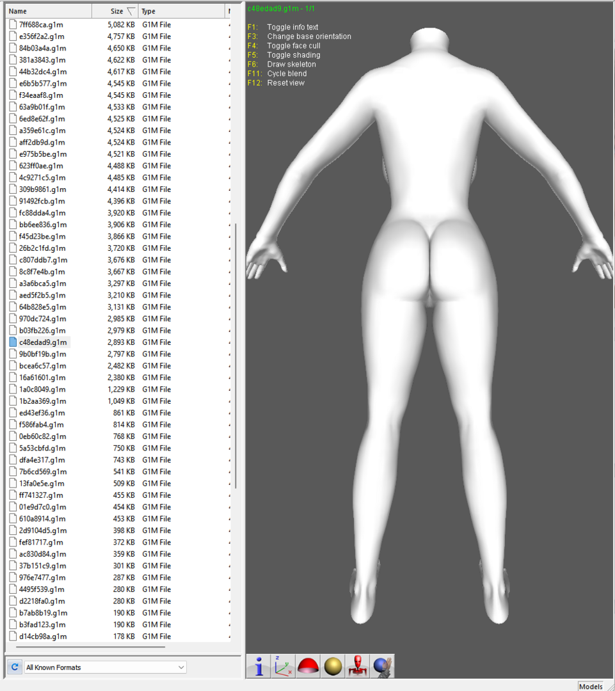The height and width of the screenshot is (691, 615).
Task: Click the red joystick toolbar icon
Action: 358,666
